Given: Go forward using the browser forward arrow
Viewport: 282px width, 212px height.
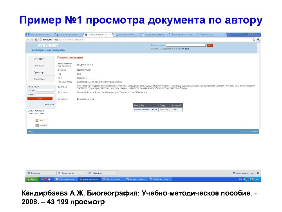Looking at the screenshot, I should 32,40.
